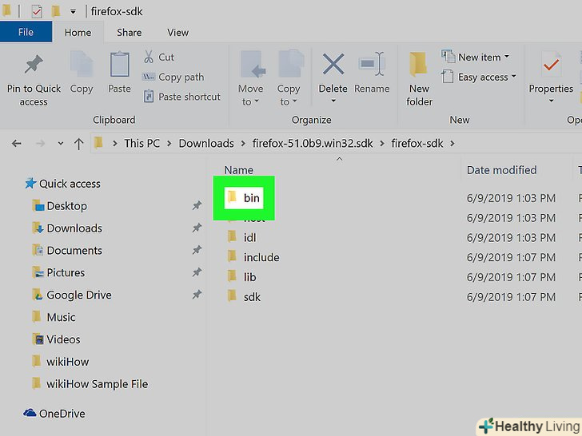Click the Back navigation arrow

pyautogui.click(x=17, y=144)
